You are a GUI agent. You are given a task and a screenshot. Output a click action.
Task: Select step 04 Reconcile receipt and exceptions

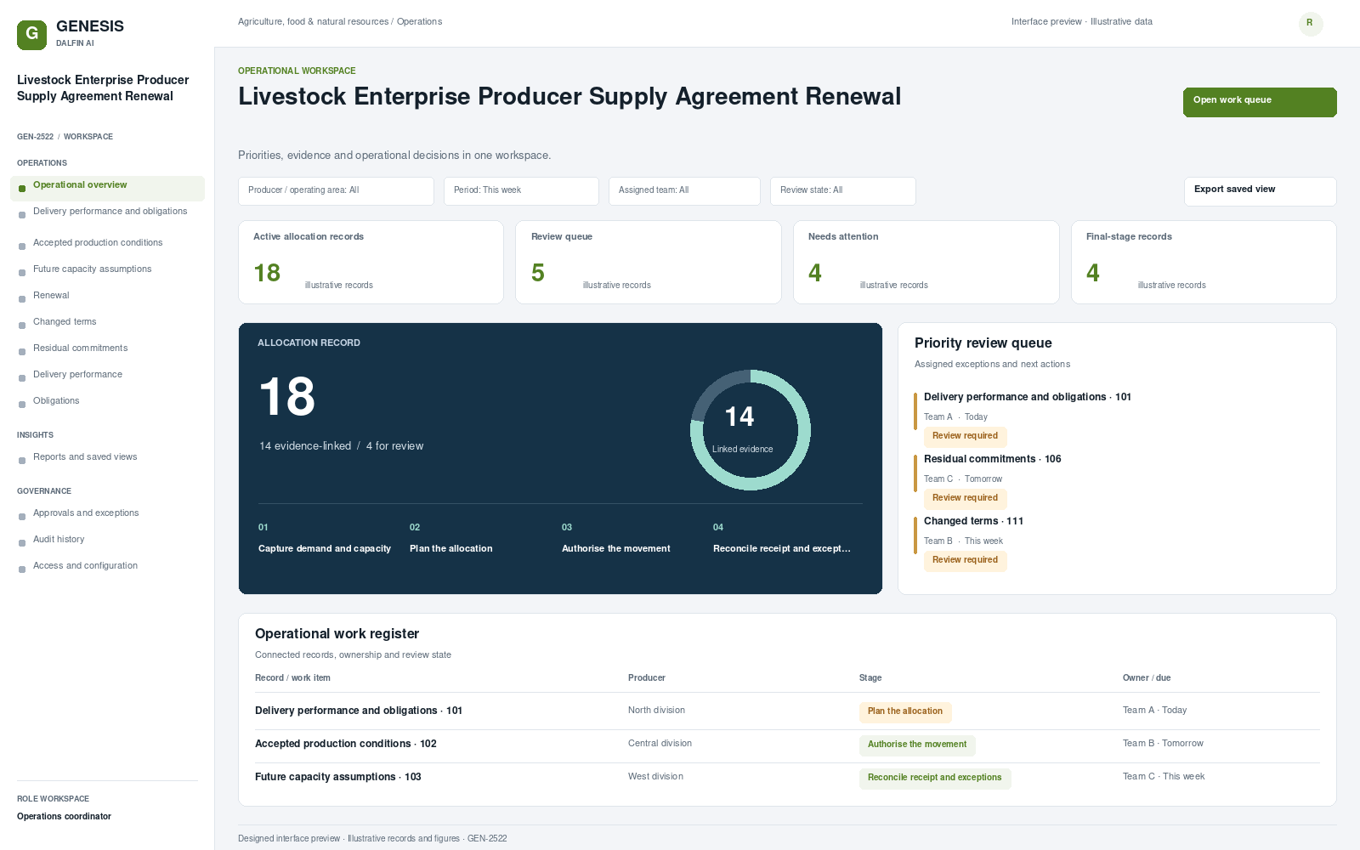pos(782,539)
